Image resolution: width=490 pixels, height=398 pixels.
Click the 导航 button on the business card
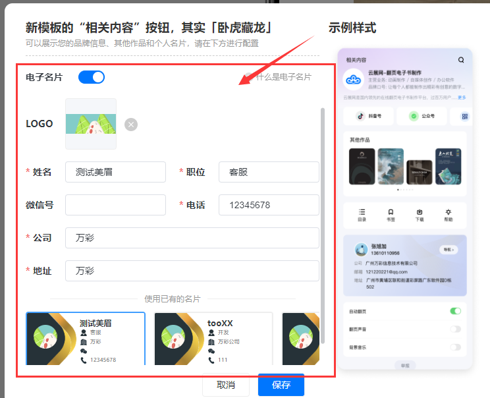tap(449, 250)
